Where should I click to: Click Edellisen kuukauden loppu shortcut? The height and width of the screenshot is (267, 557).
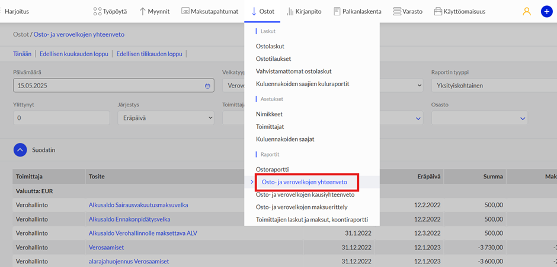(73, 54)
